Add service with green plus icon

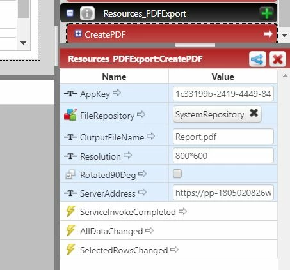pos(266,13)
